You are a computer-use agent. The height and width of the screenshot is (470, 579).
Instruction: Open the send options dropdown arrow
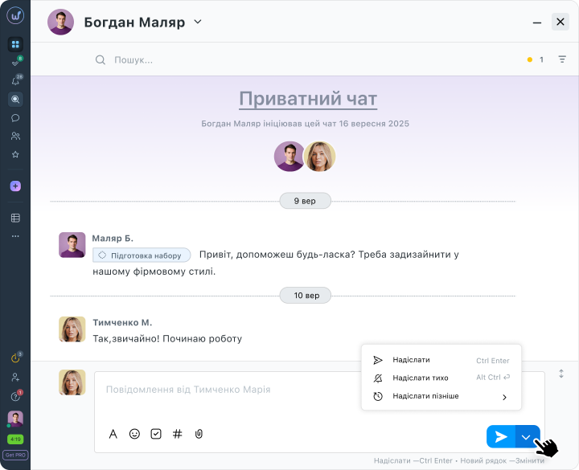click(x=527, y=437)
